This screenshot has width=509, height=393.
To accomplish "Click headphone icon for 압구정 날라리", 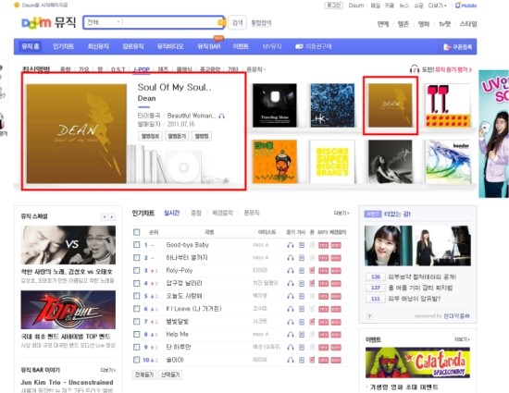I will pos(291,283).
